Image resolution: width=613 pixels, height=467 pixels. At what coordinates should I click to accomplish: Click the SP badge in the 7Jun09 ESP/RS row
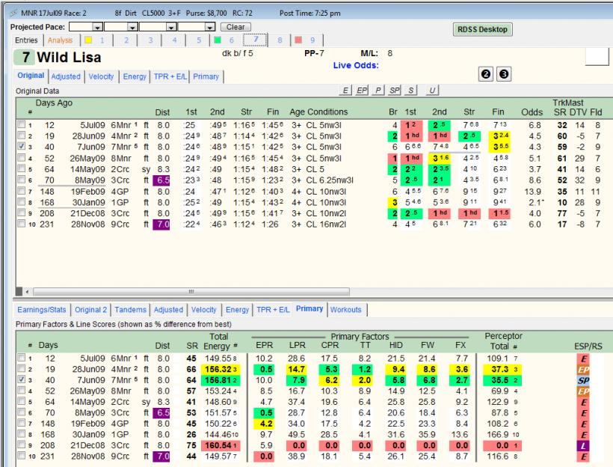(x=584, y=380)
